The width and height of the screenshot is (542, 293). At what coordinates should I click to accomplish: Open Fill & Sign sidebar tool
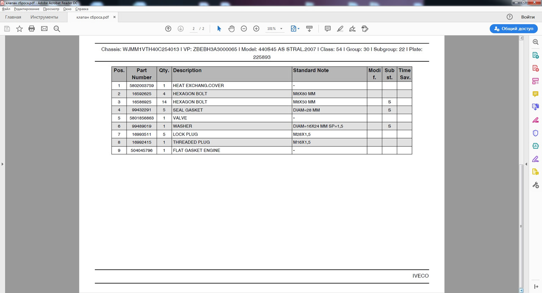tap(535, 159)
